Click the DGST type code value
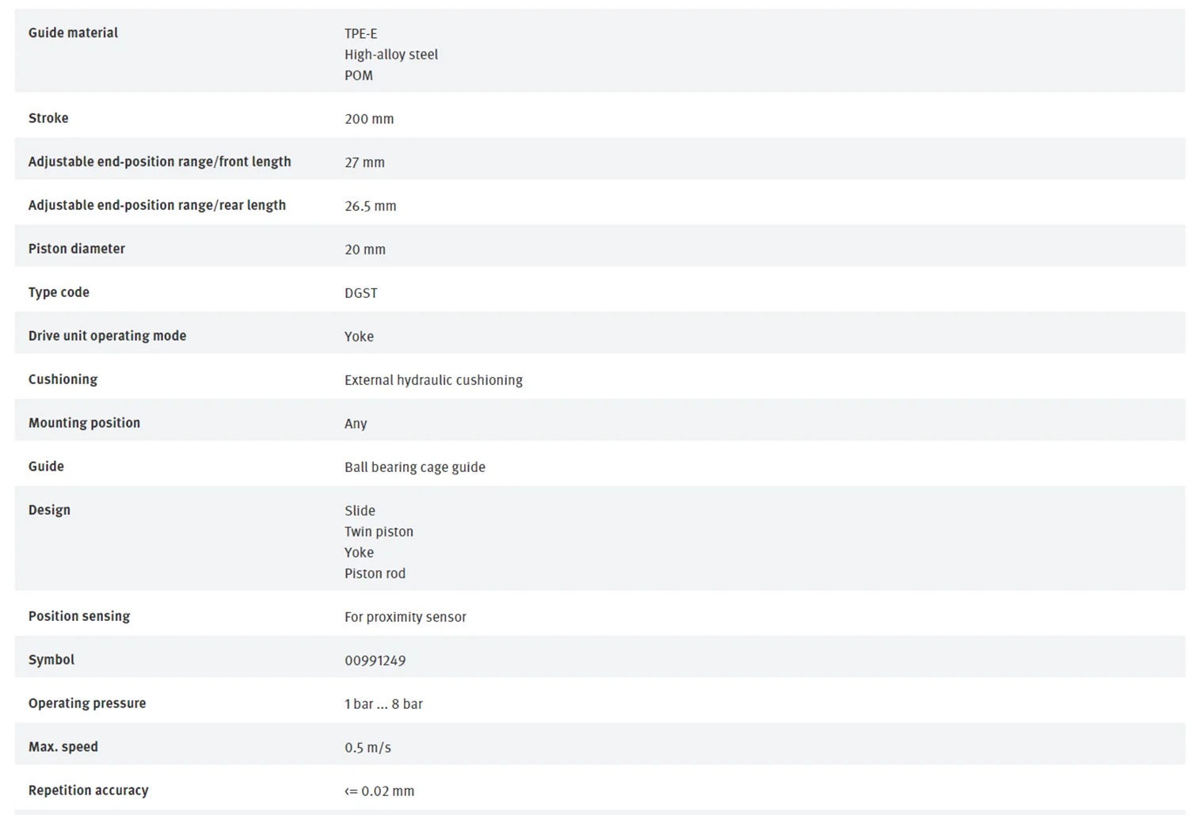This screenshot has width=1188, height=815. 361,293
